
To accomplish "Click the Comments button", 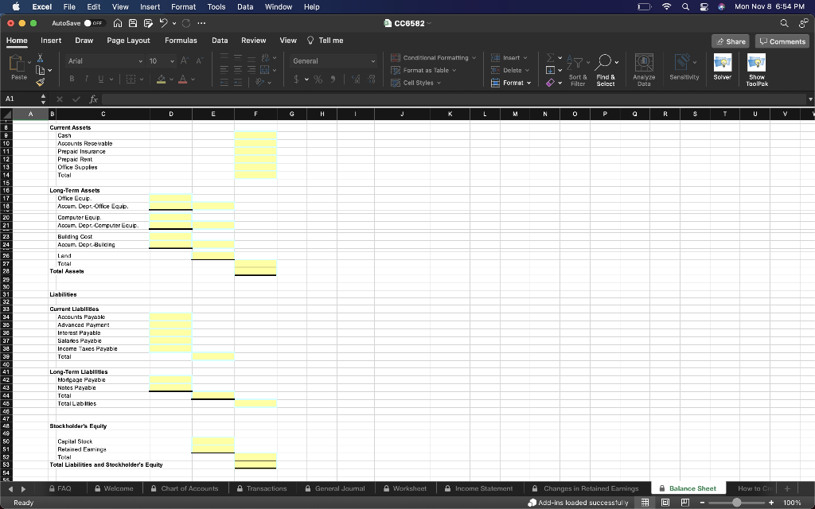I will point(782,41).
